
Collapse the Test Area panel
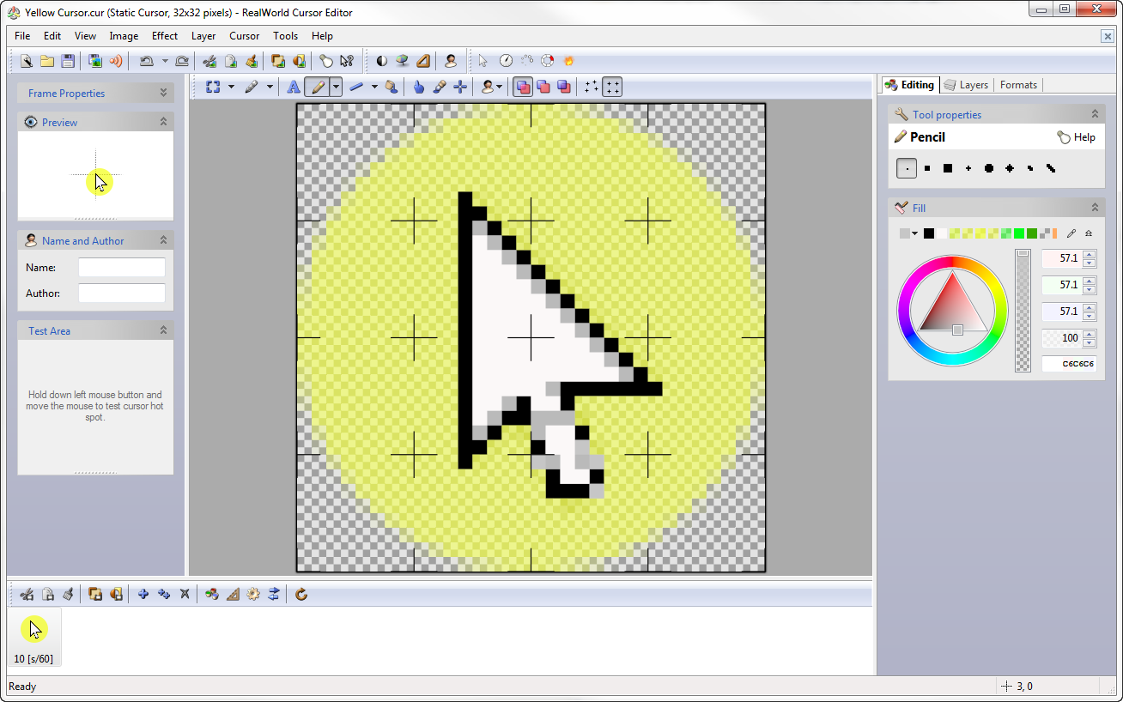pyautogui.click(x=163, y=330)
